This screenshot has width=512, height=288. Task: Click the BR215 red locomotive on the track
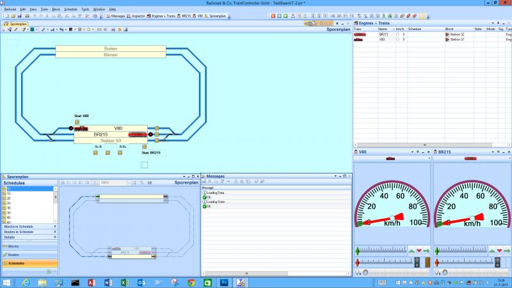pyautogui.click(x=138, y=134)
